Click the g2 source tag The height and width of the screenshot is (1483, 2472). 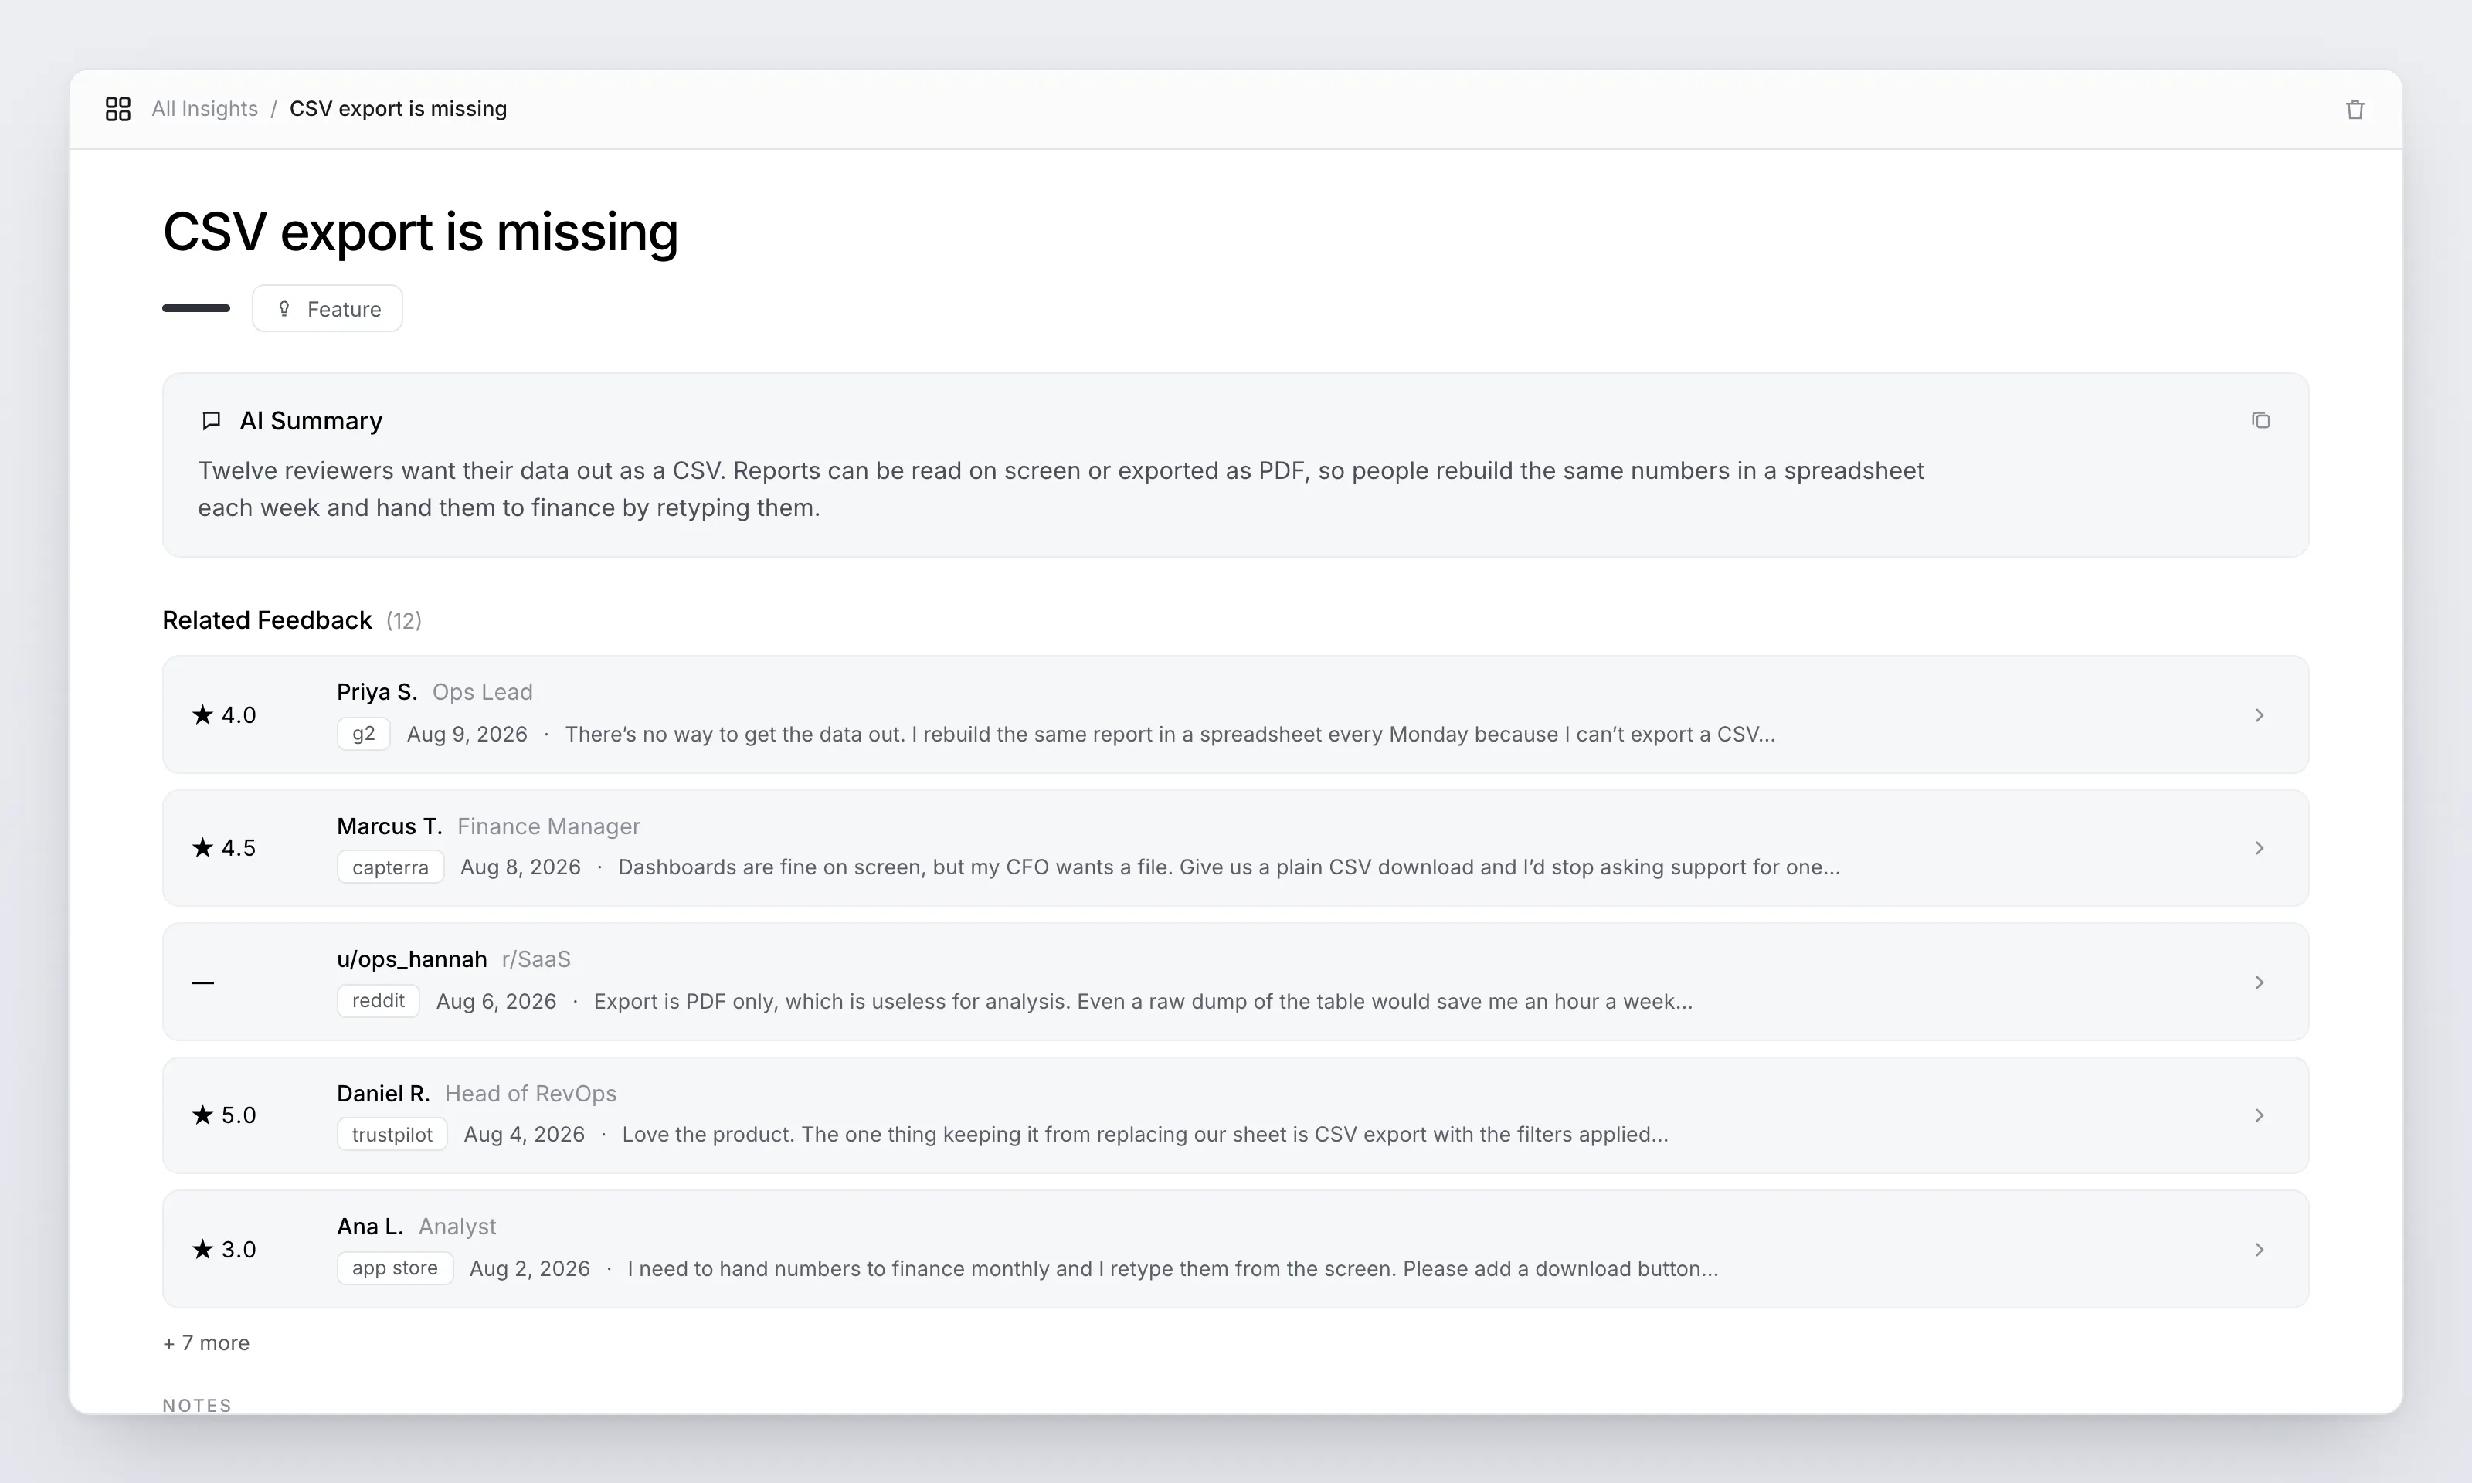pos(364,734)
